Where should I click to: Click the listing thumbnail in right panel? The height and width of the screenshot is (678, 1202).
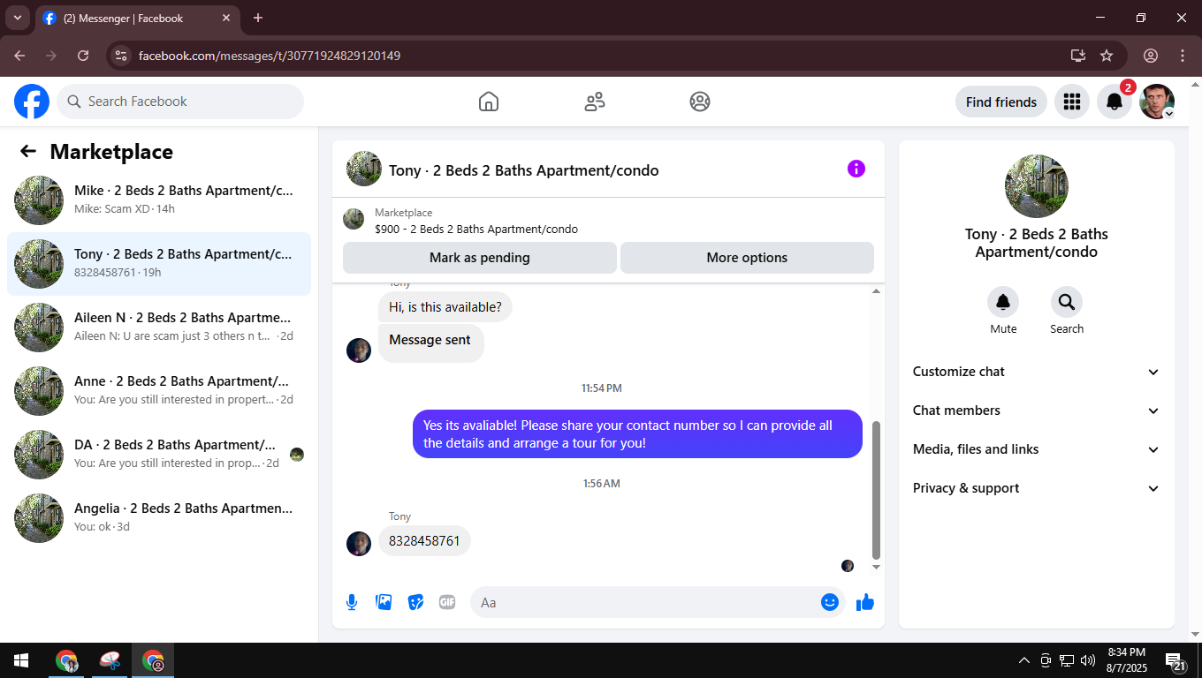(1037, 186)
